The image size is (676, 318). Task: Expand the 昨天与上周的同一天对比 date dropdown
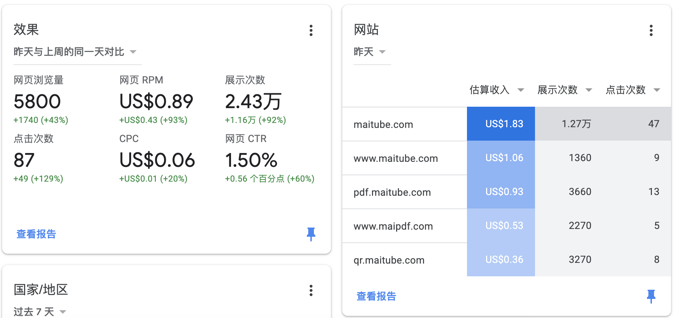coord(77,52)
